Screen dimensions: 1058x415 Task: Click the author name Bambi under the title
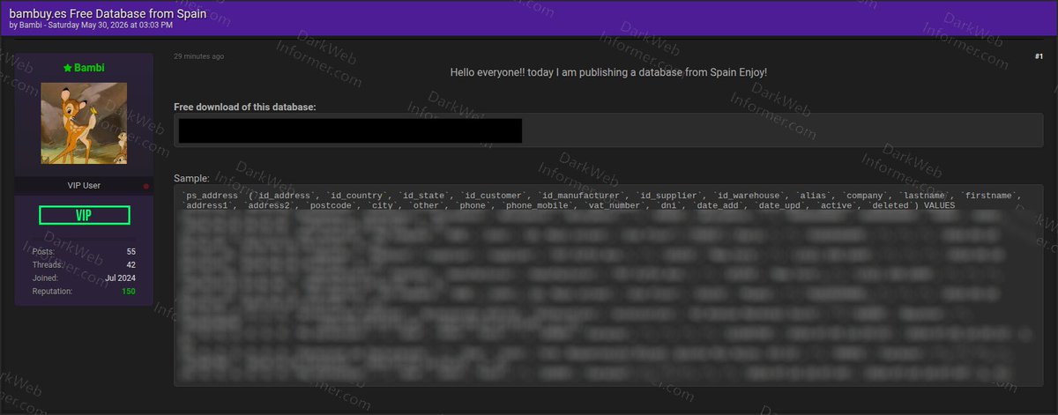[x=30, y=26]
